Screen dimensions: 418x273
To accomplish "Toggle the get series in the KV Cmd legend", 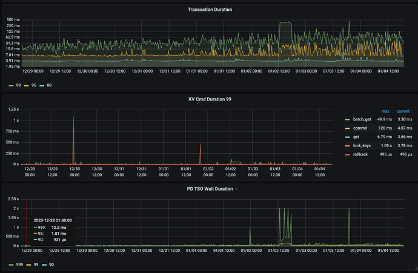I will click(x=356, y=137).
